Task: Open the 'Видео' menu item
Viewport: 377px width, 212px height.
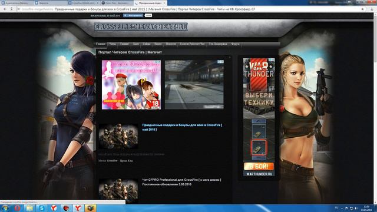Action: (158, 44)
